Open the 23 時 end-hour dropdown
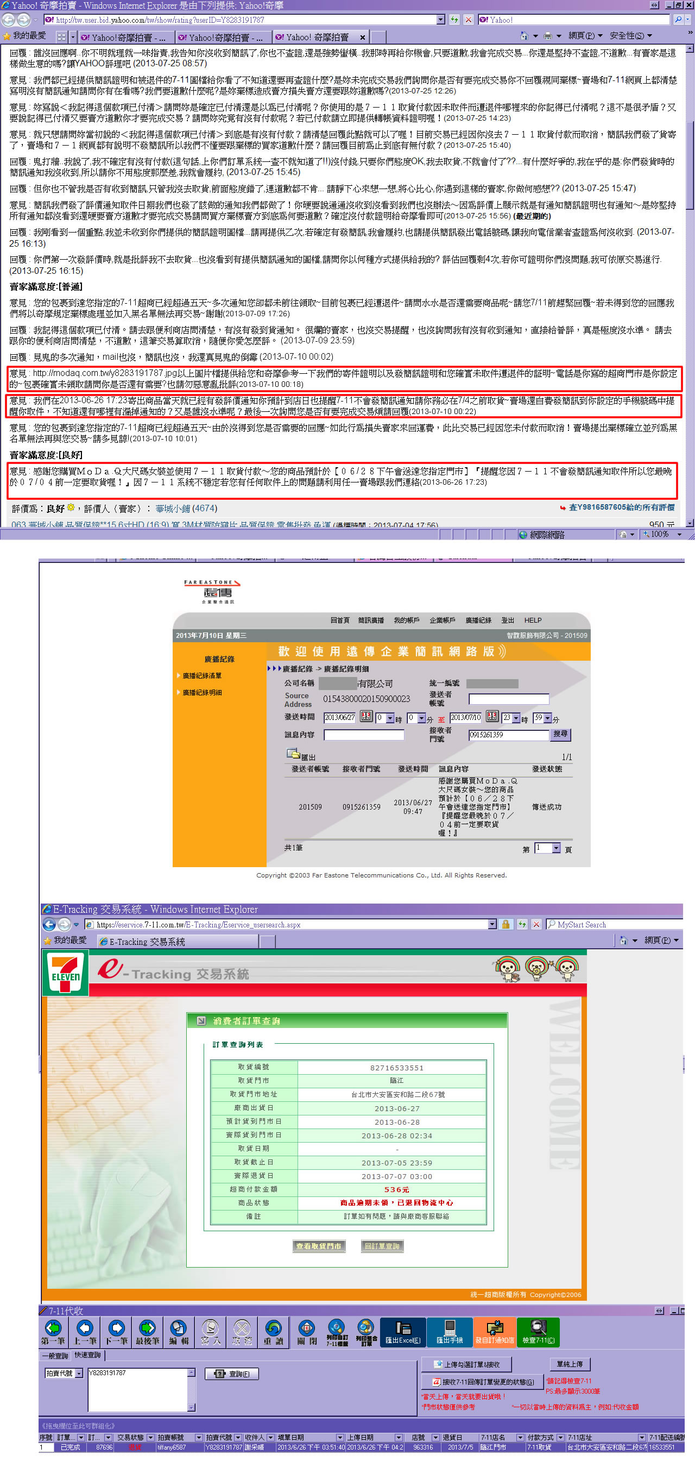Screen dimensions: 695x1467 [x=516, y=718]
